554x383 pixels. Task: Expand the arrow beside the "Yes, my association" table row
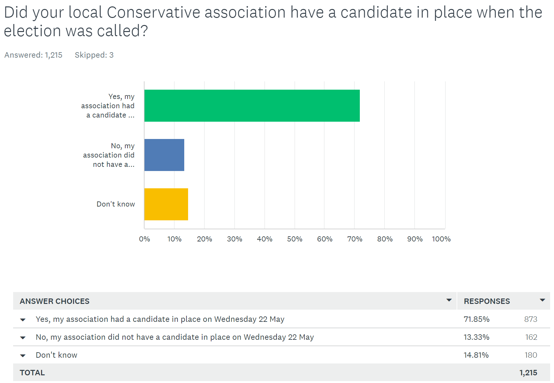[23, 320]
